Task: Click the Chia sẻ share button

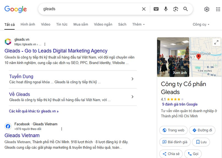Action: (x=171, y=154)
